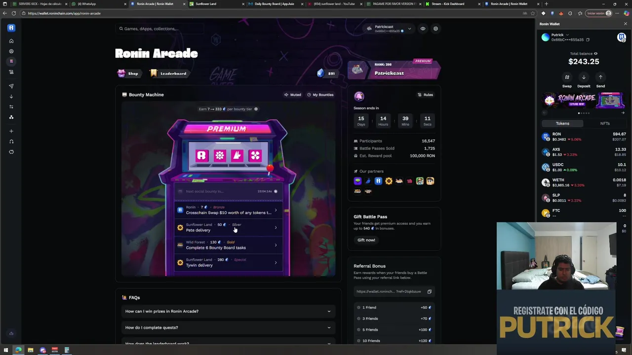Click the plus icon in left sidebar
632x355 pixels.
pyautogui.click(x=11, y=131)
